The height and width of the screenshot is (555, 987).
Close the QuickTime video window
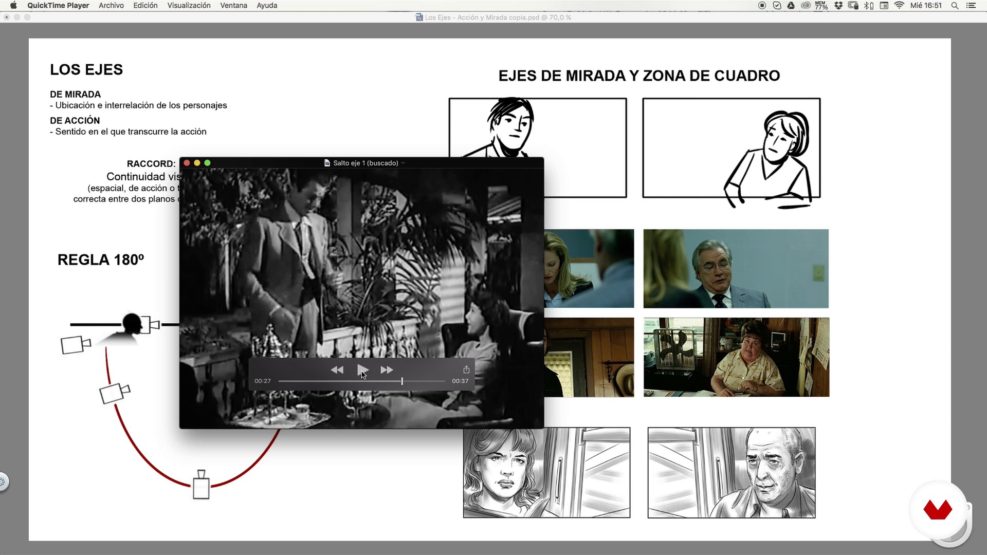pos(187,163)
